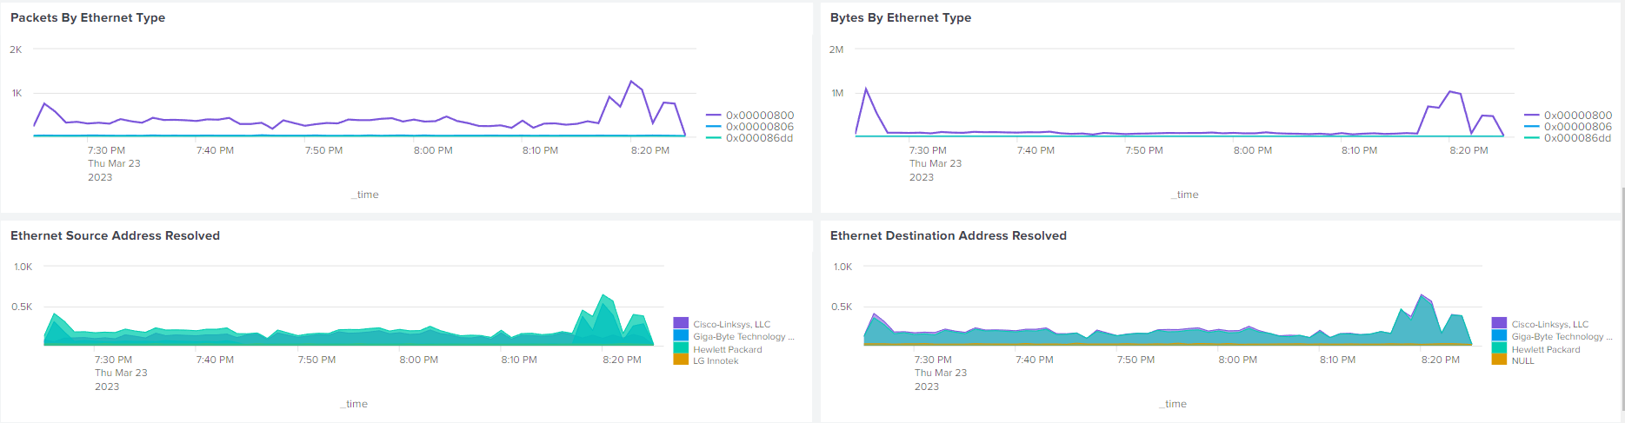
Task: Click 1M y-axis label in Bytes chart
Action: [x=837, y=93]
